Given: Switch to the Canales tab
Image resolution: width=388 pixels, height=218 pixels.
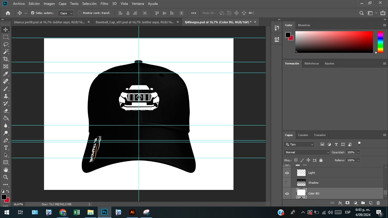Looking at the screenshot, I should point(303,135).
